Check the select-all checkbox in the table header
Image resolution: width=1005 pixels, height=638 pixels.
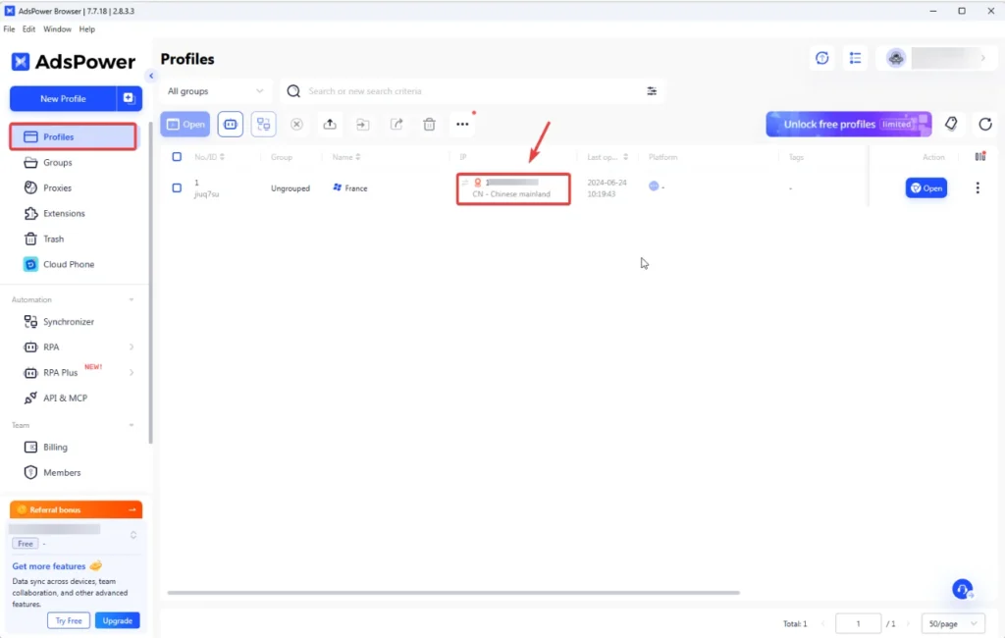point(178,156)
